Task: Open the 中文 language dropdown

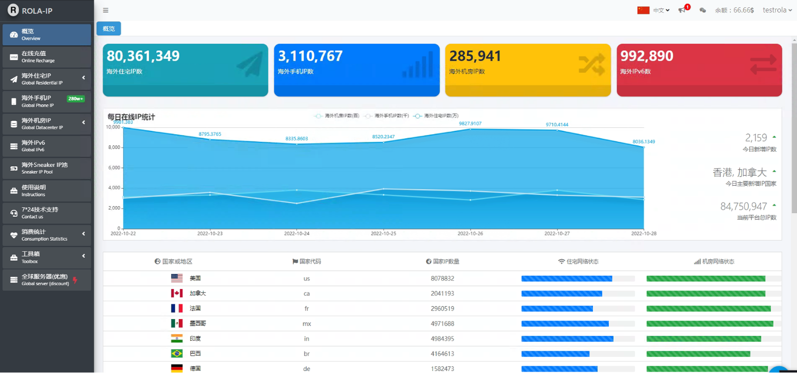Action: click(x=661, y=10)
